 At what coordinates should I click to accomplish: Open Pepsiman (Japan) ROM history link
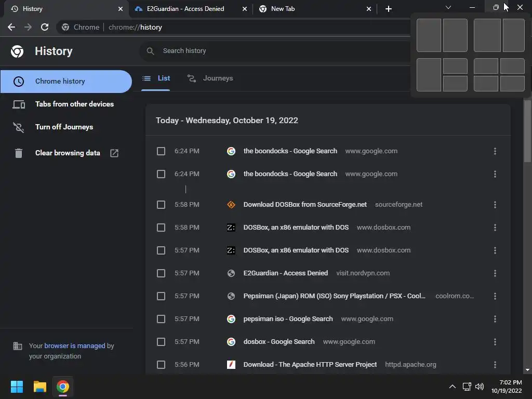click(334, 296)
